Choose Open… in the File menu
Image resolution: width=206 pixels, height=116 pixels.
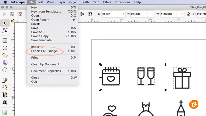pos(52,16)
